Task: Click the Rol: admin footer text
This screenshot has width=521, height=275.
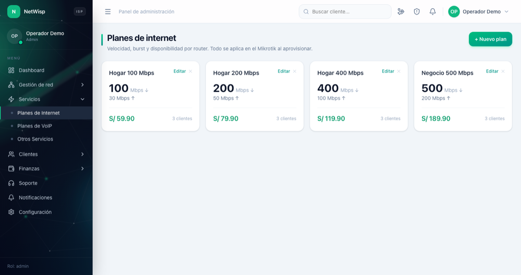Action: (x=18, y=266)
